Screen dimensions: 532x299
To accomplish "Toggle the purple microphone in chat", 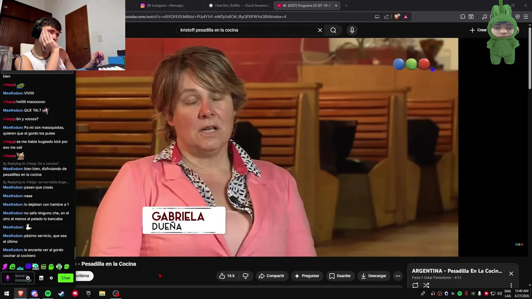I will (x=7, y=278).
